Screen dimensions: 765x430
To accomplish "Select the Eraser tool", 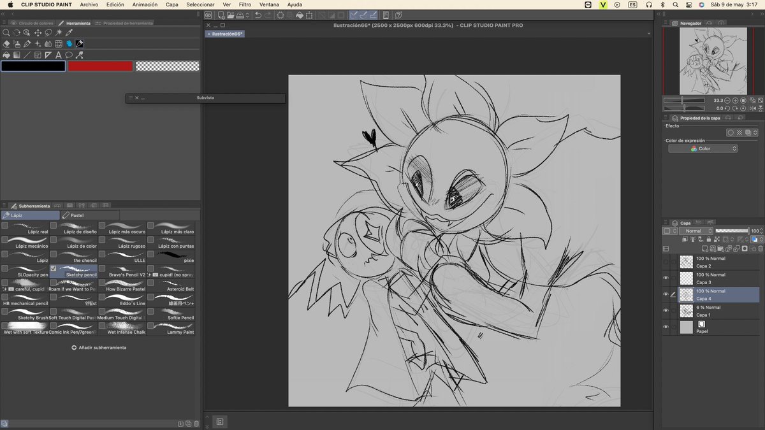I will click(x=6, y=44).
